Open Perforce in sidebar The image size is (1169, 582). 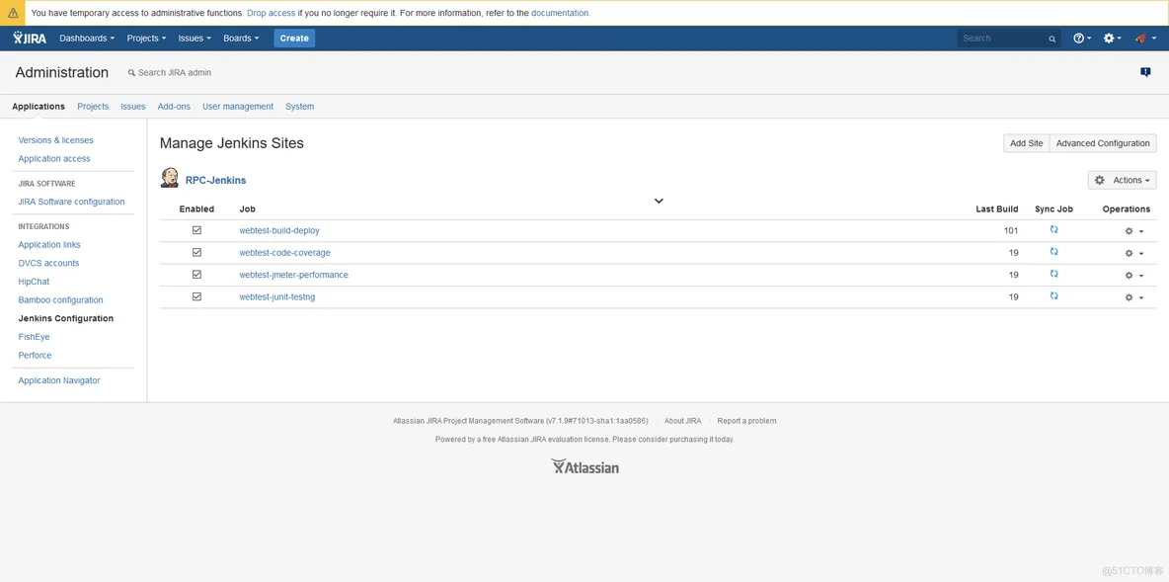tap(35, 355)
